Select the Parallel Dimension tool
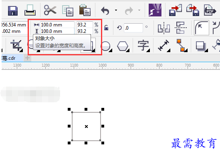220x156 pixels. coord(163,45)
